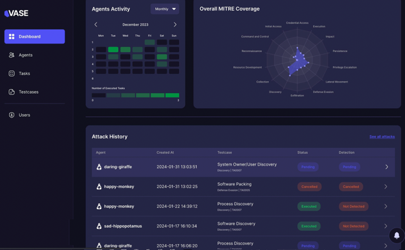Go to the next calendar month
Screen dimensions: 405x250
(x=175, y=24)
